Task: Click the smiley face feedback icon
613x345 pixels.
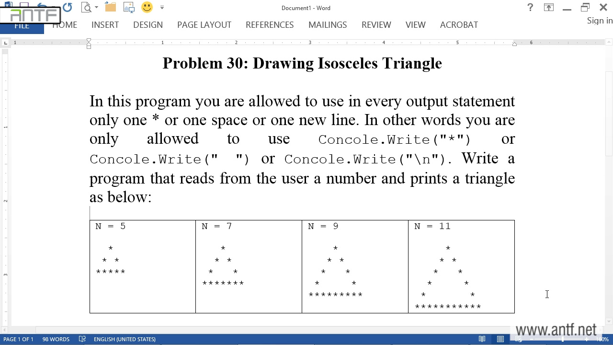Action: (x=147, y=7)
